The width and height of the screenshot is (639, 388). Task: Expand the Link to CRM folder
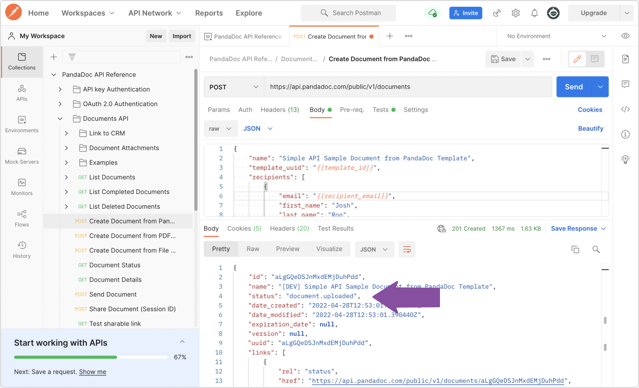(67, 133)
